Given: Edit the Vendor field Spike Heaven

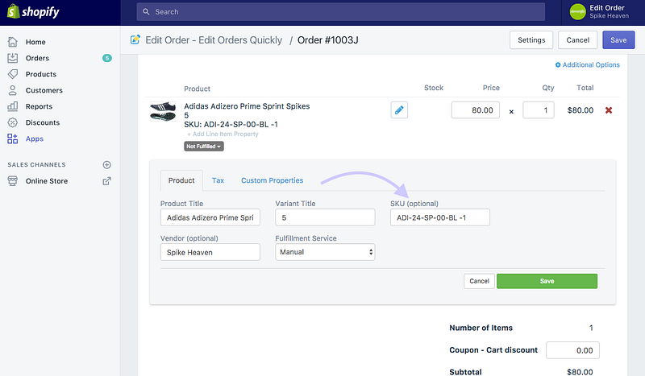Looking at the screenshot, I should [210, 252].
